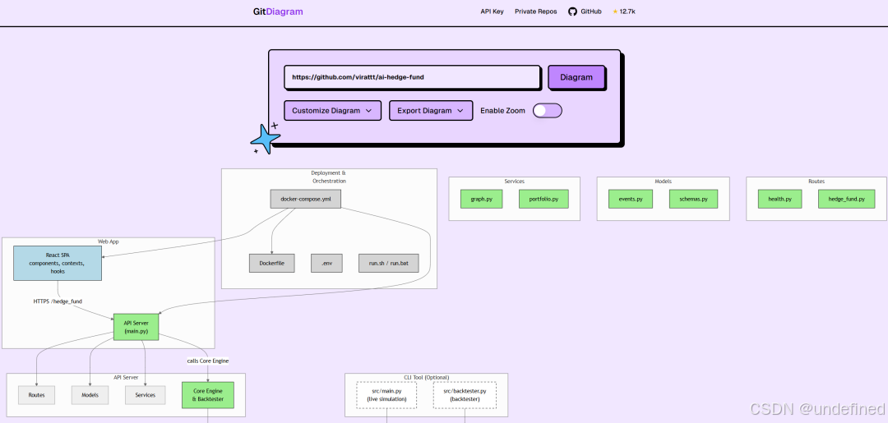This screenshot has height=423, width=888.
Task: Click the React SPA node
Action: [x=58, y=263]
